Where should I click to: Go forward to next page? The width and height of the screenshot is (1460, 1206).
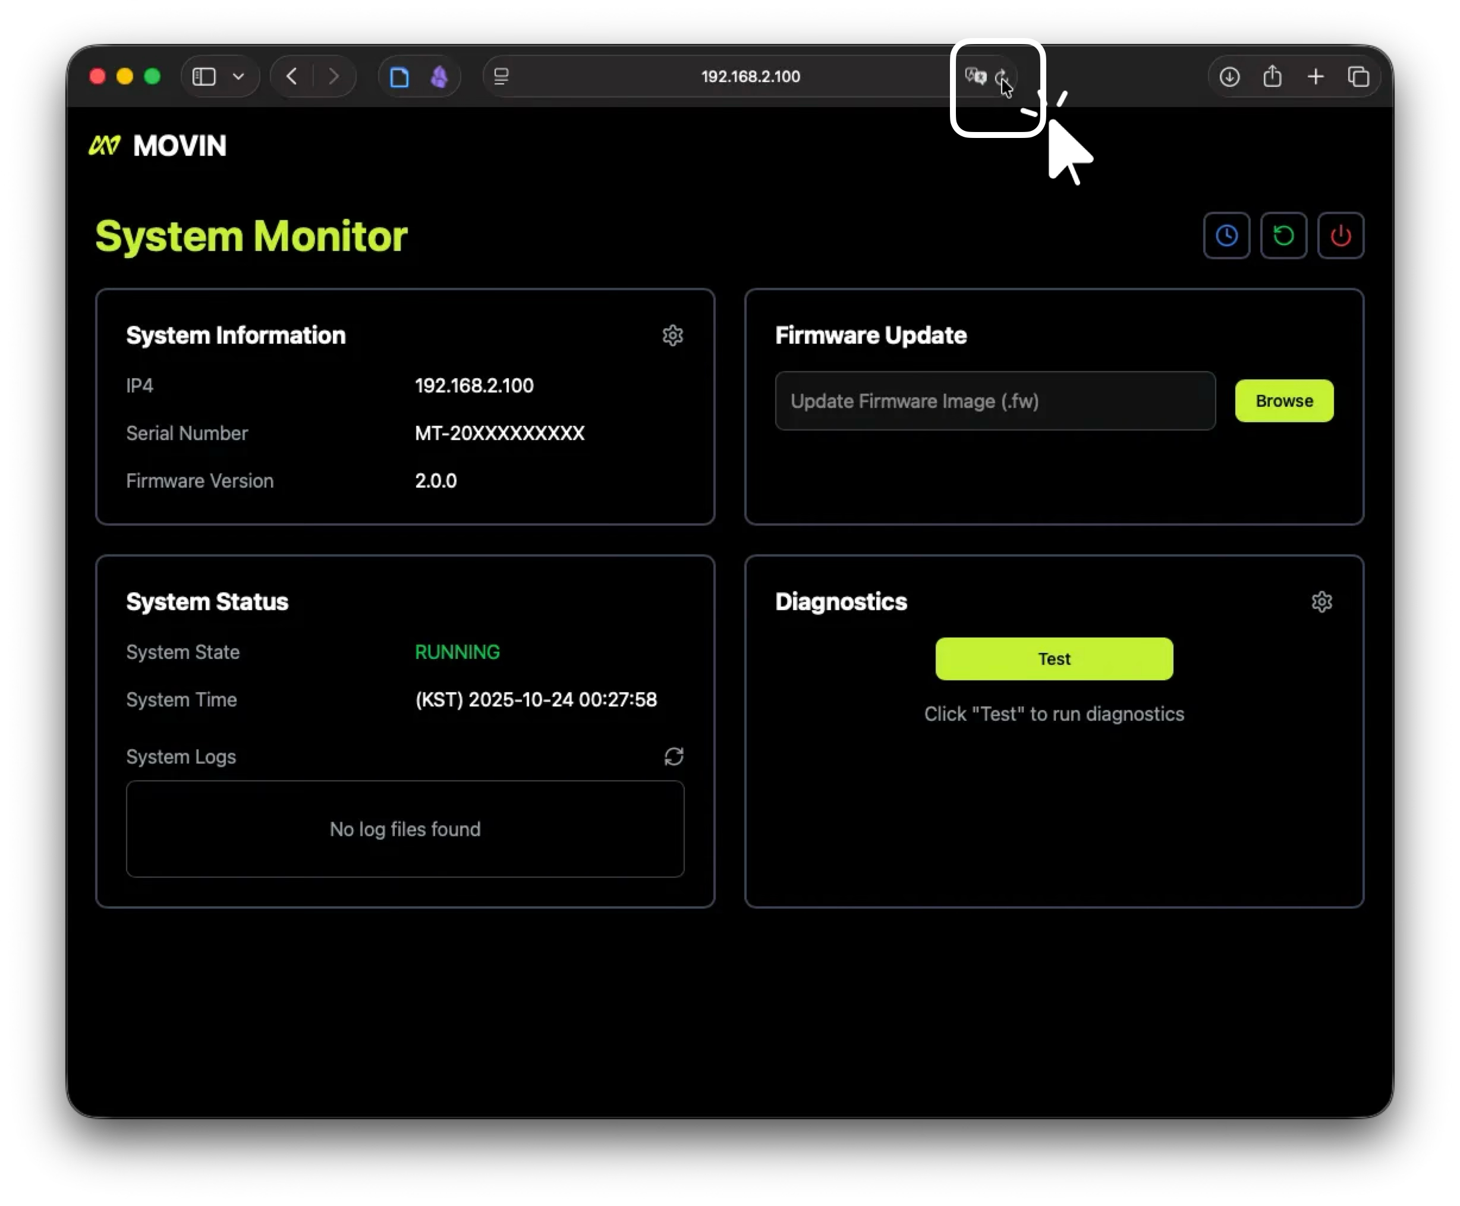(333, 77)
